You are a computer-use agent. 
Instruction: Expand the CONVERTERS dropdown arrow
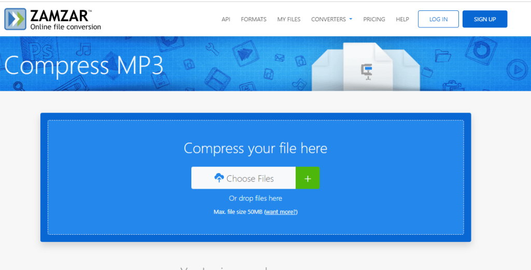point(351,19)
